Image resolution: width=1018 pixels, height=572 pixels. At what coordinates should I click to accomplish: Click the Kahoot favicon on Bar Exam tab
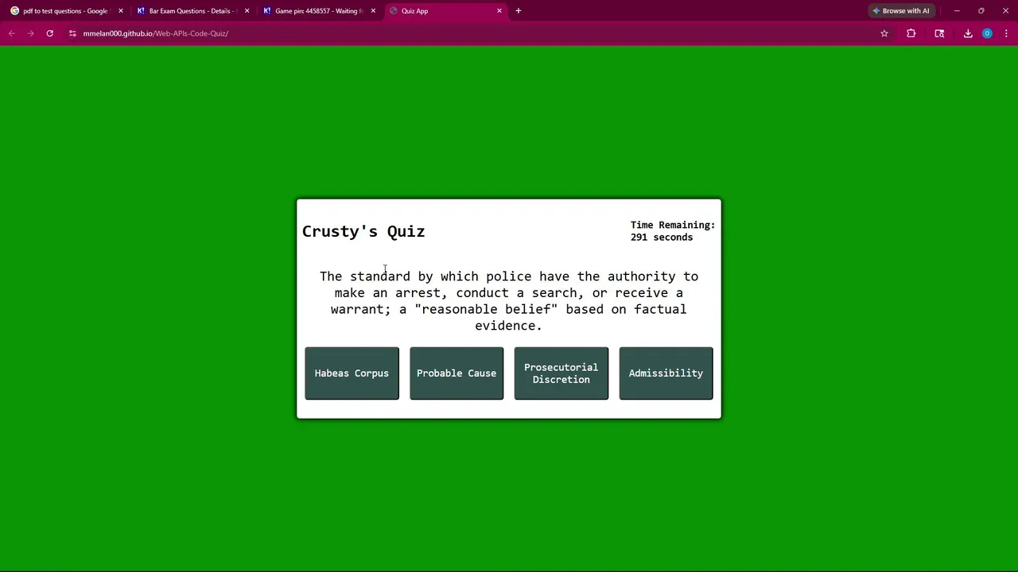(141, 11)
